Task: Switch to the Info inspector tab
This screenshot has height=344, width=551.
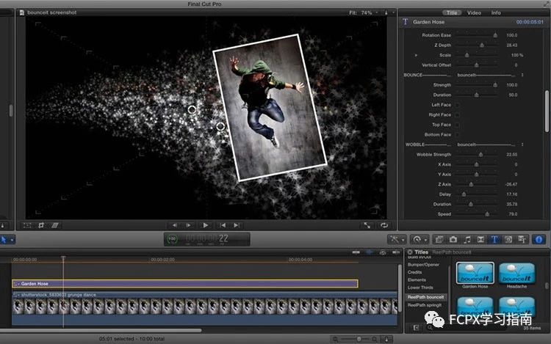Action: point(496,12)
